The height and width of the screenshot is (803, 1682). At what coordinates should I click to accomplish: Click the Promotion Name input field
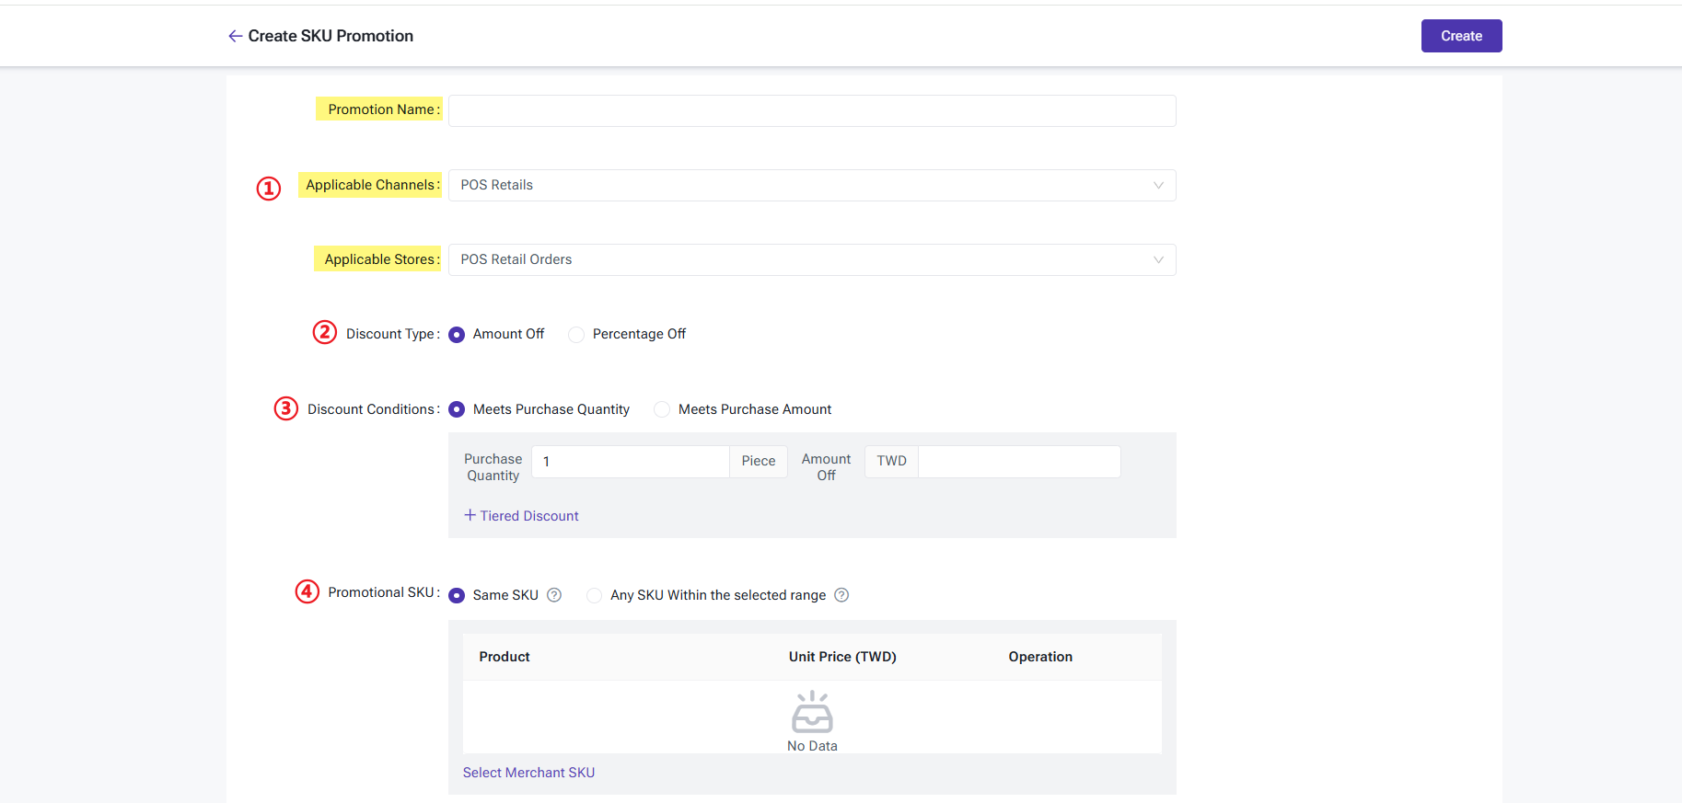pos(811,110)
